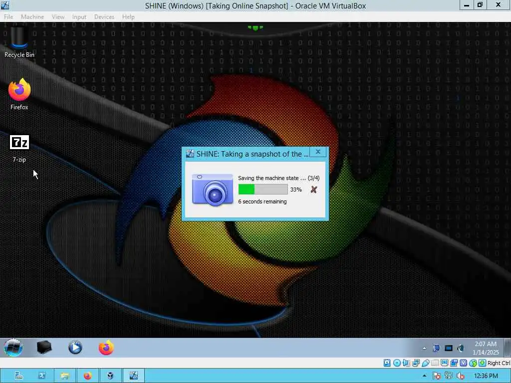Open the Machine menu
The width and height of the screenshot is (511, 383).
tap(32, 17)
